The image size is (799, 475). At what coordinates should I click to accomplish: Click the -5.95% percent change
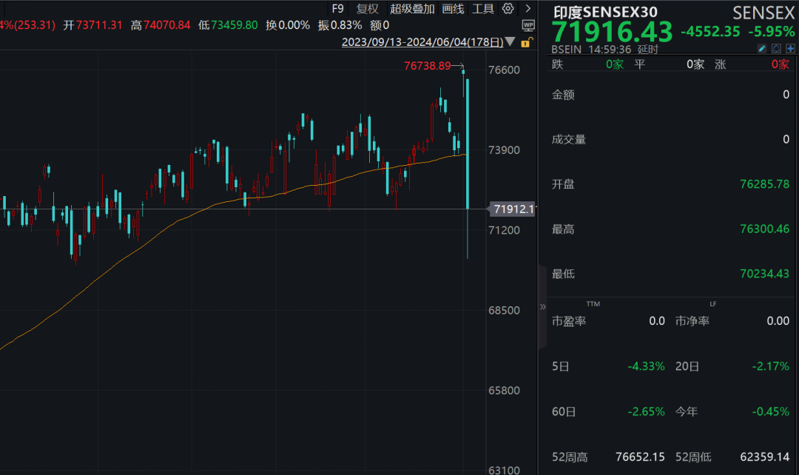point(772,32)
